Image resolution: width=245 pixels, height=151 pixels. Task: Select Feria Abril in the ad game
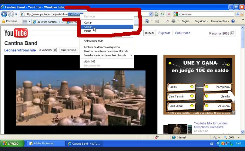tap(181, 106)
